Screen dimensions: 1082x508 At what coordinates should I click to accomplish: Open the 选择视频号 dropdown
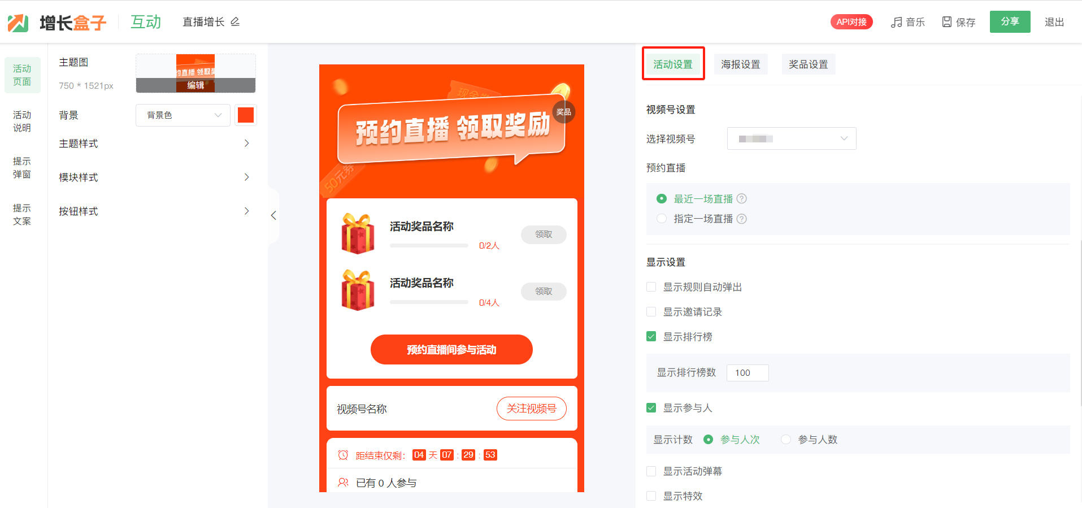pos(791,138)
